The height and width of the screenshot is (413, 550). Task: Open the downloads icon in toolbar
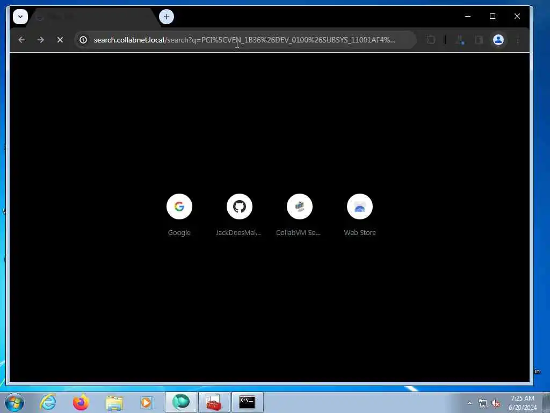[460, 40]
